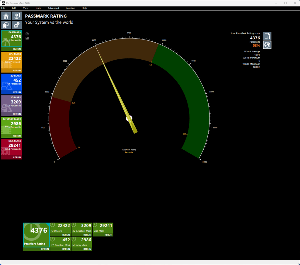
Task: Click the orange '53%' percentile value
Action: point(256,46)
